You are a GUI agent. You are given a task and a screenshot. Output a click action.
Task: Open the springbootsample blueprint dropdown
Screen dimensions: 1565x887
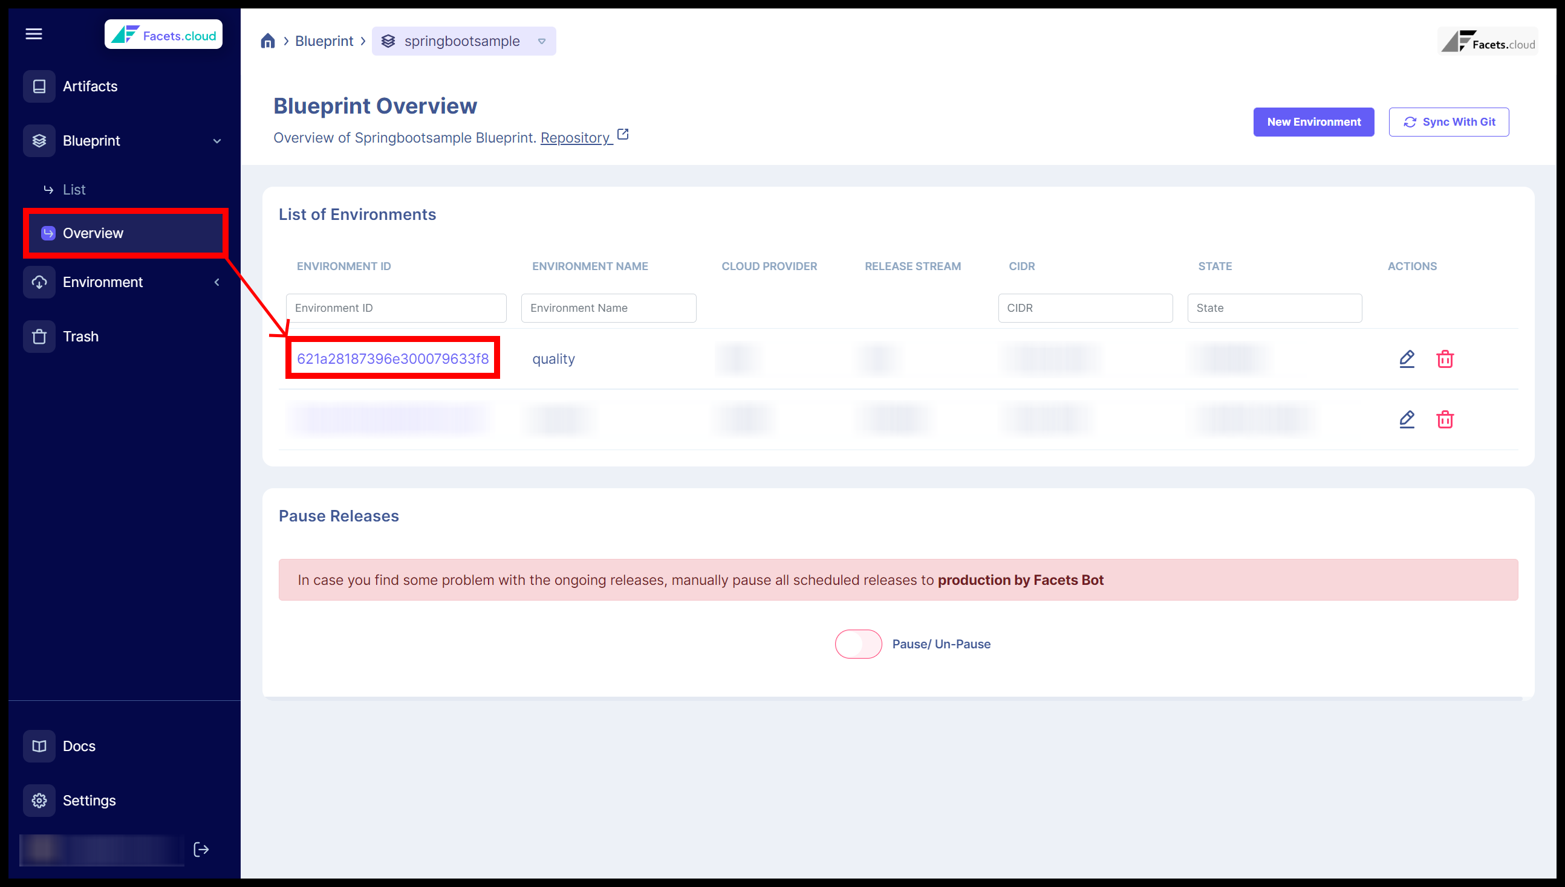coord(541,42)
